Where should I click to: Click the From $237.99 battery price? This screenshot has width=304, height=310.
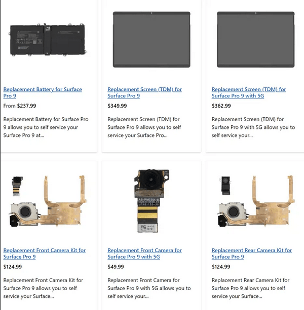coord(20,106)
